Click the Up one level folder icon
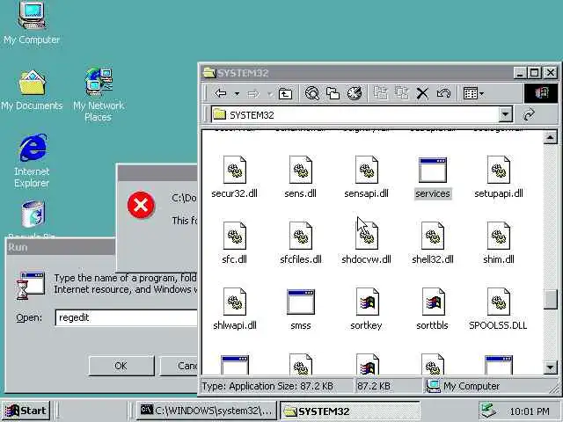 [285, 94]
